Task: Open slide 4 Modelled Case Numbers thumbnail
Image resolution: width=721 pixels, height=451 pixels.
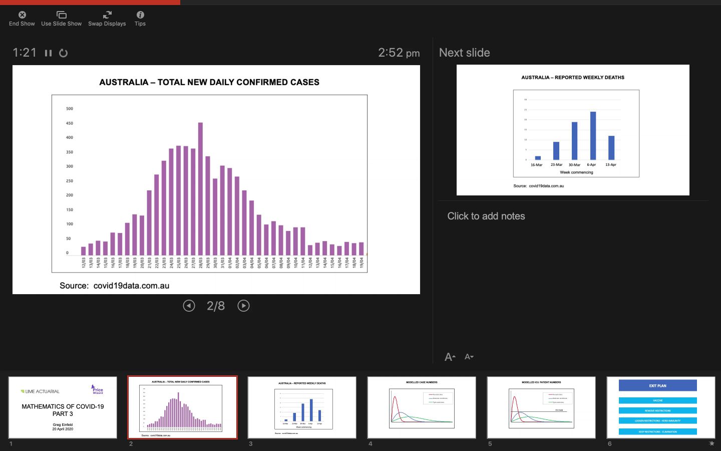Action: click(422, 407)
